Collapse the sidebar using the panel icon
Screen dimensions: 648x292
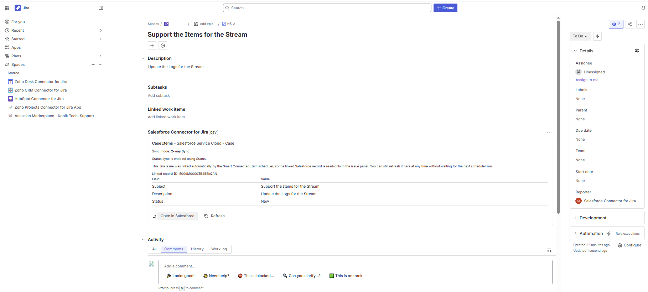pos(101,8)
